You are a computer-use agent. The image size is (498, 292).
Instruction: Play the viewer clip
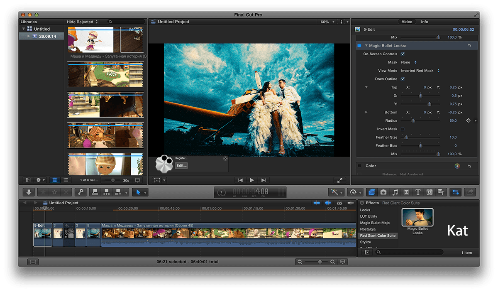click(x=251, y=180)
